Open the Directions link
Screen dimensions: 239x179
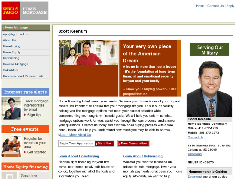(x=195, y=154)
